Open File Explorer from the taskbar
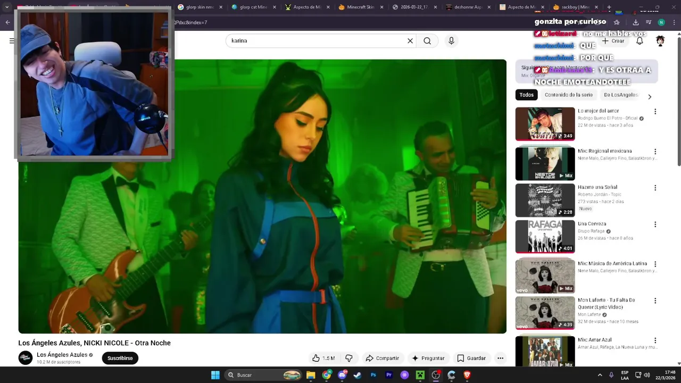This screenshot has width=681, height=383. 311,375
